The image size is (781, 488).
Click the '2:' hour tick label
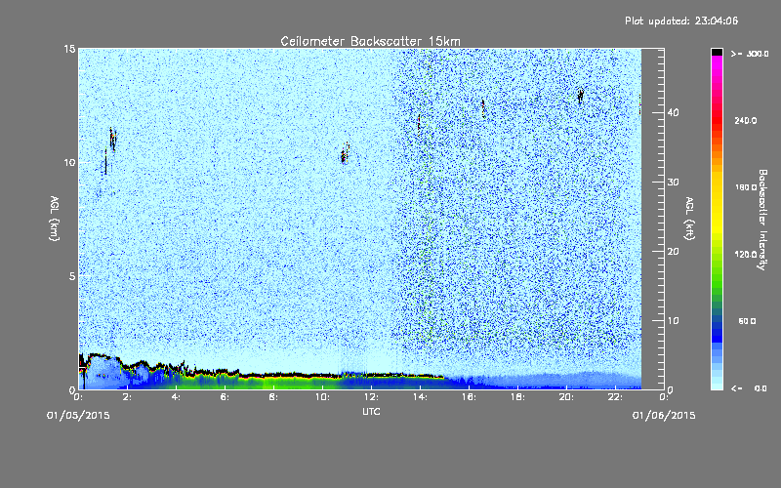click(127, 397)
